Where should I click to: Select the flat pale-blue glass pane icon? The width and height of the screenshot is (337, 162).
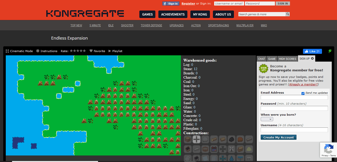pyautogui.click(x=205, y=158)
